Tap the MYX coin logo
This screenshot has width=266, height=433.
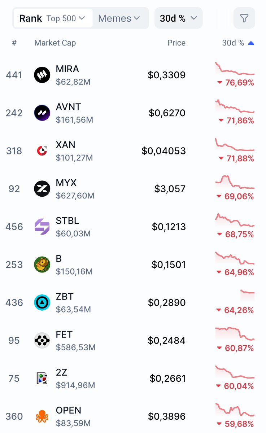(x=42, y=189)
